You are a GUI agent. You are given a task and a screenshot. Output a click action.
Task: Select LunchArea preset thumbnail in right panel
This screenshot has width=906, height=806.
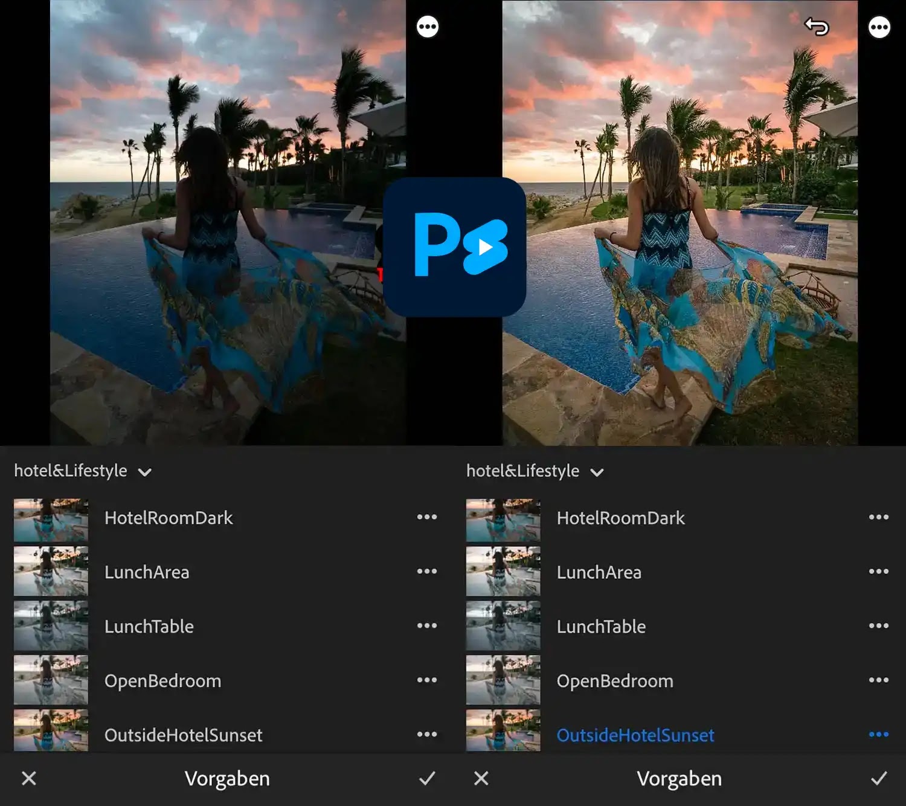(x=503, y=572)
